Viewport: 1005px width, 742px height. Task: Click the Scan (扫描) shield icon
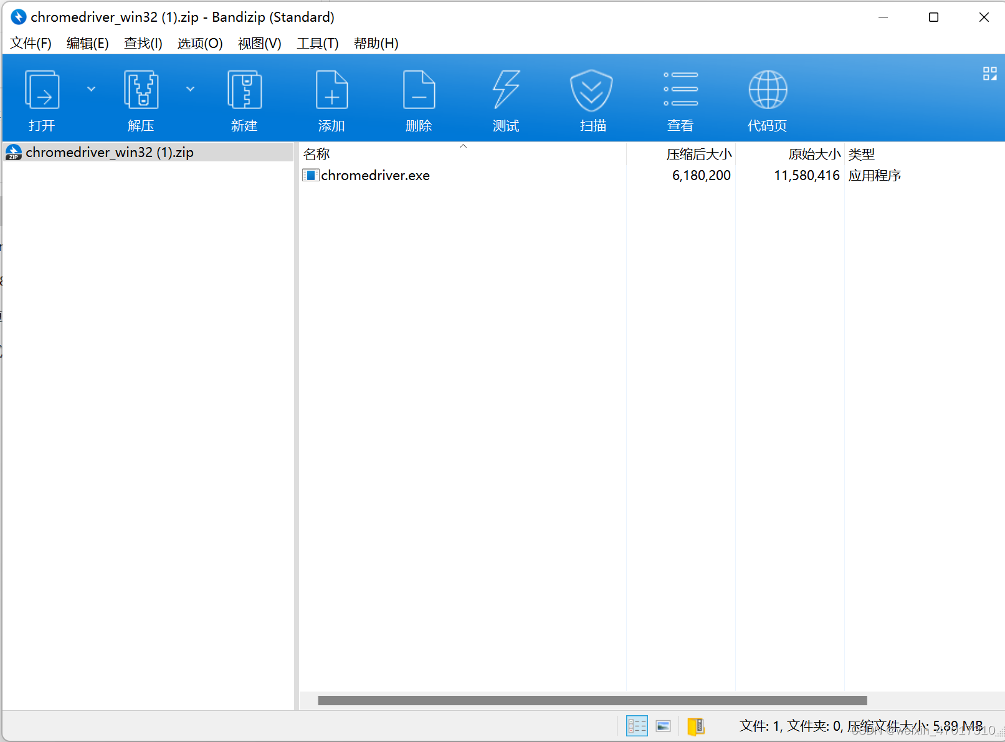click(x=592, y=90)
